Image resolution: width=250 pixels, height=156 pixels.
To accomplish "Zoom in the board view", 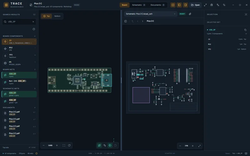I will pos(57,145).
